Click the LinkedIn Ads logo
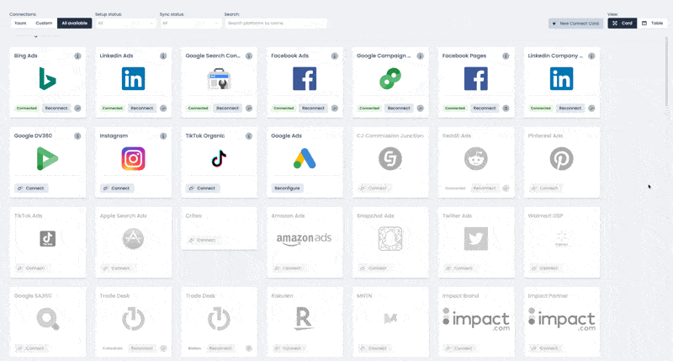 tap(133, 78)
